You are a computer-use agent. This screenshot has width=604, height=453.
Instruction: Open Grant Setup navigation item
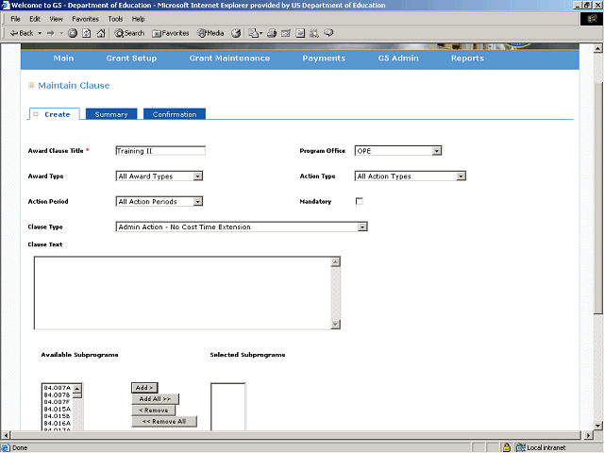131,59
